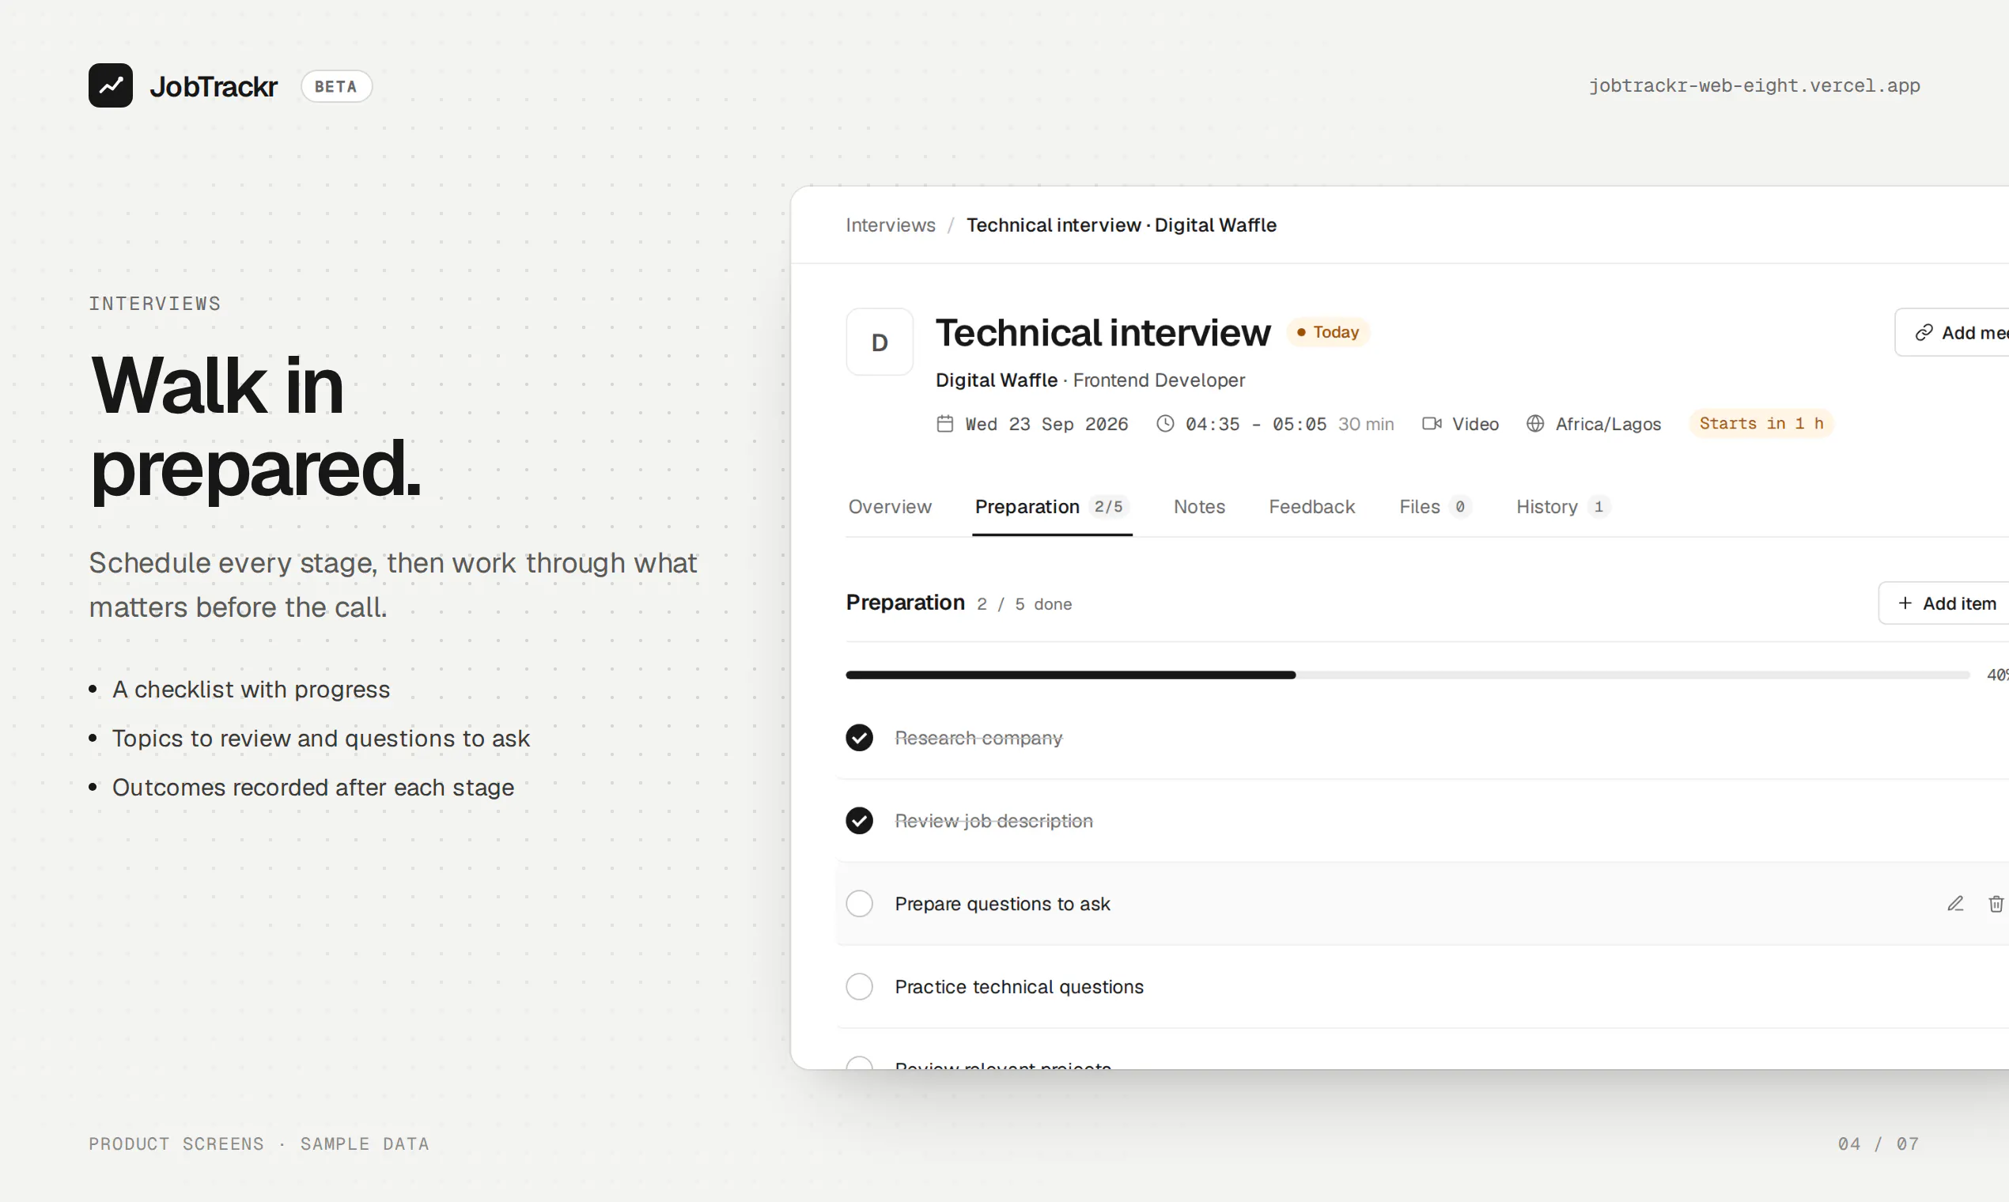Image resolution: width=2009 pixels, height=1202 pixels.
Task: Click the Wed 23 Sep 2026 date
Action: 1046,424
